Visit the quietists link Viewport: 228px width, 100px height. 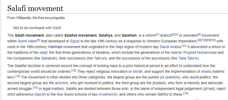click(172, 77)
